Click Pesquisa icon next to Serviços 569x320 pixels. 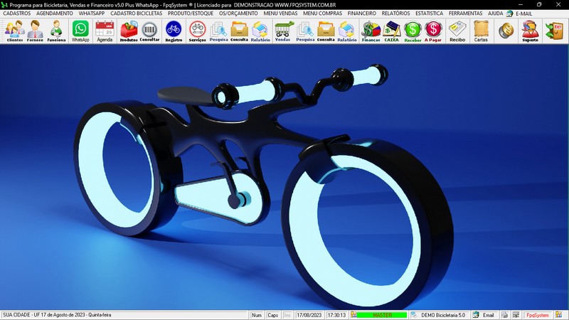point(218,31)
